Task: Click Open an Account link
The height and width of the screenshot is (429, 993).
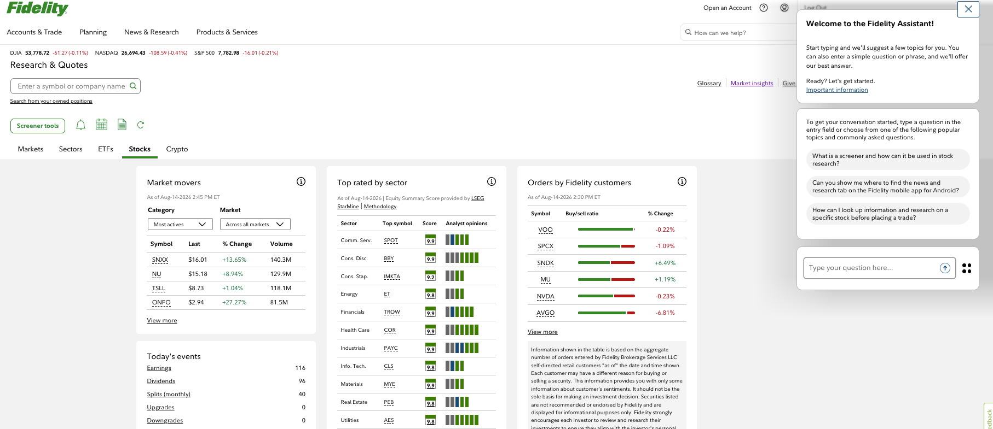Action: (x=728, y=8)
